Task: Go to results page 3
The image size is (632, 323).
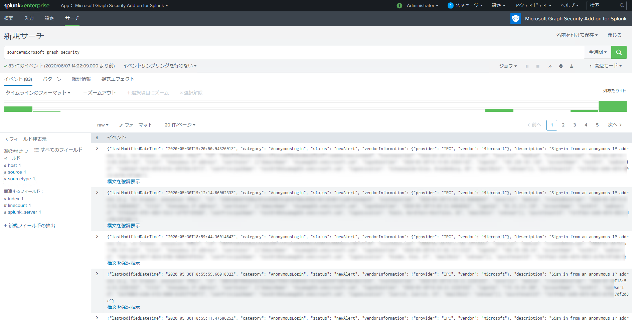Action: point(575,125)
